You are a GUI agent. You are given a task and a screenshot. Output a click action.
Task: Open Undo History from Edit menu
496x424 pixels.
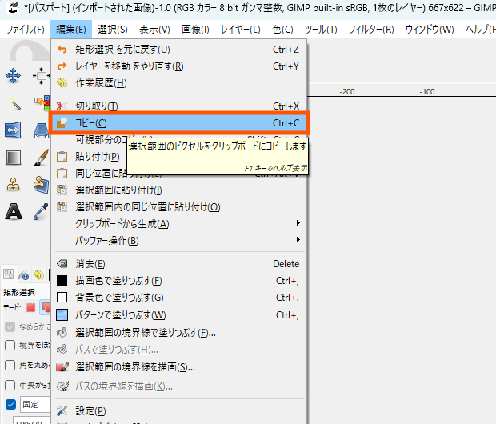[x=178, y=83]
